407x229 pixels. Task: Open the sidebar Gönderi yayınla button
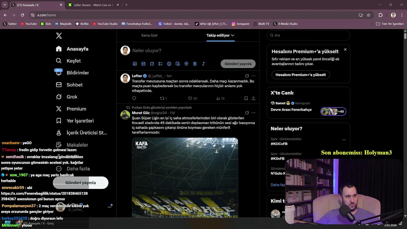click(x=80, y=183)
